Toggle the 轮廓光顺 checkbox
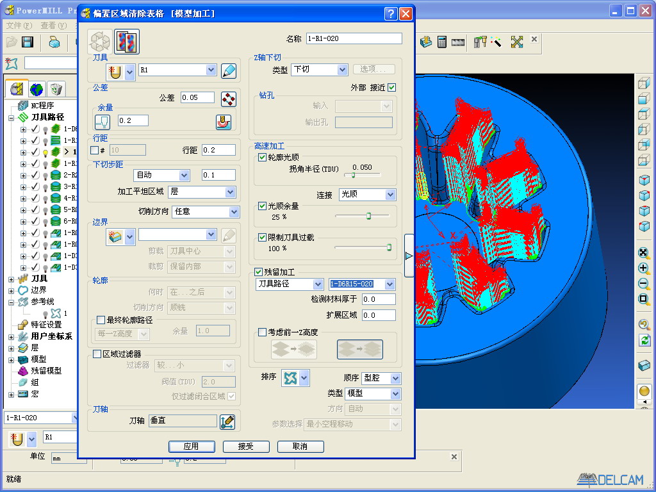Image resolution: width=656 pixels, height=492 pixels. pos(262,158)
